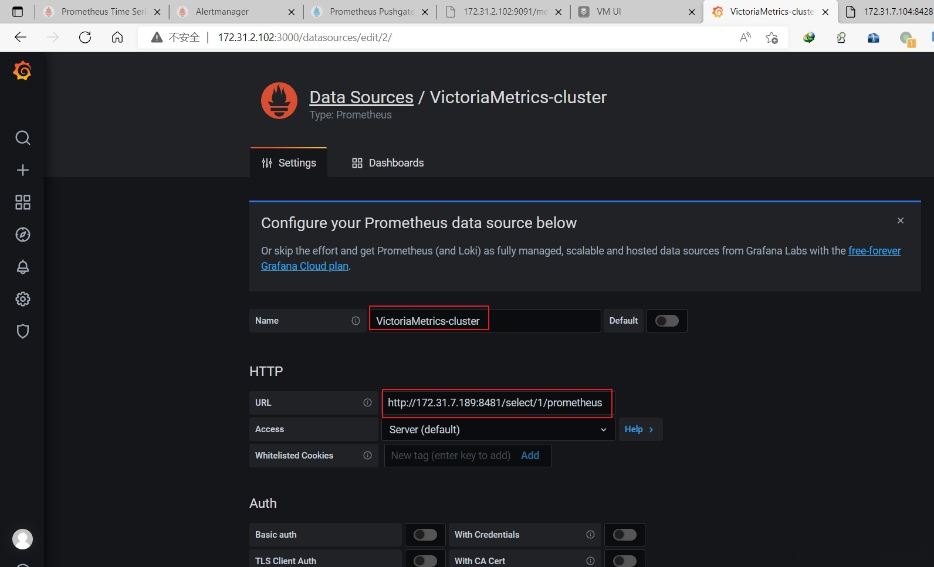
Task: Close the VictoriaMetrics-cluster browser tab
Action: point(825,12)
